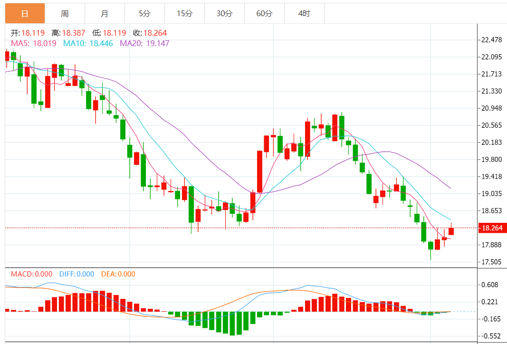Click the 22.478 price axis label

point(492,40)
